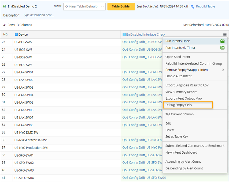Open New Intent Dashboard menu entry
The height and width of the screenshot is (182, 229).
pos(181,152)
